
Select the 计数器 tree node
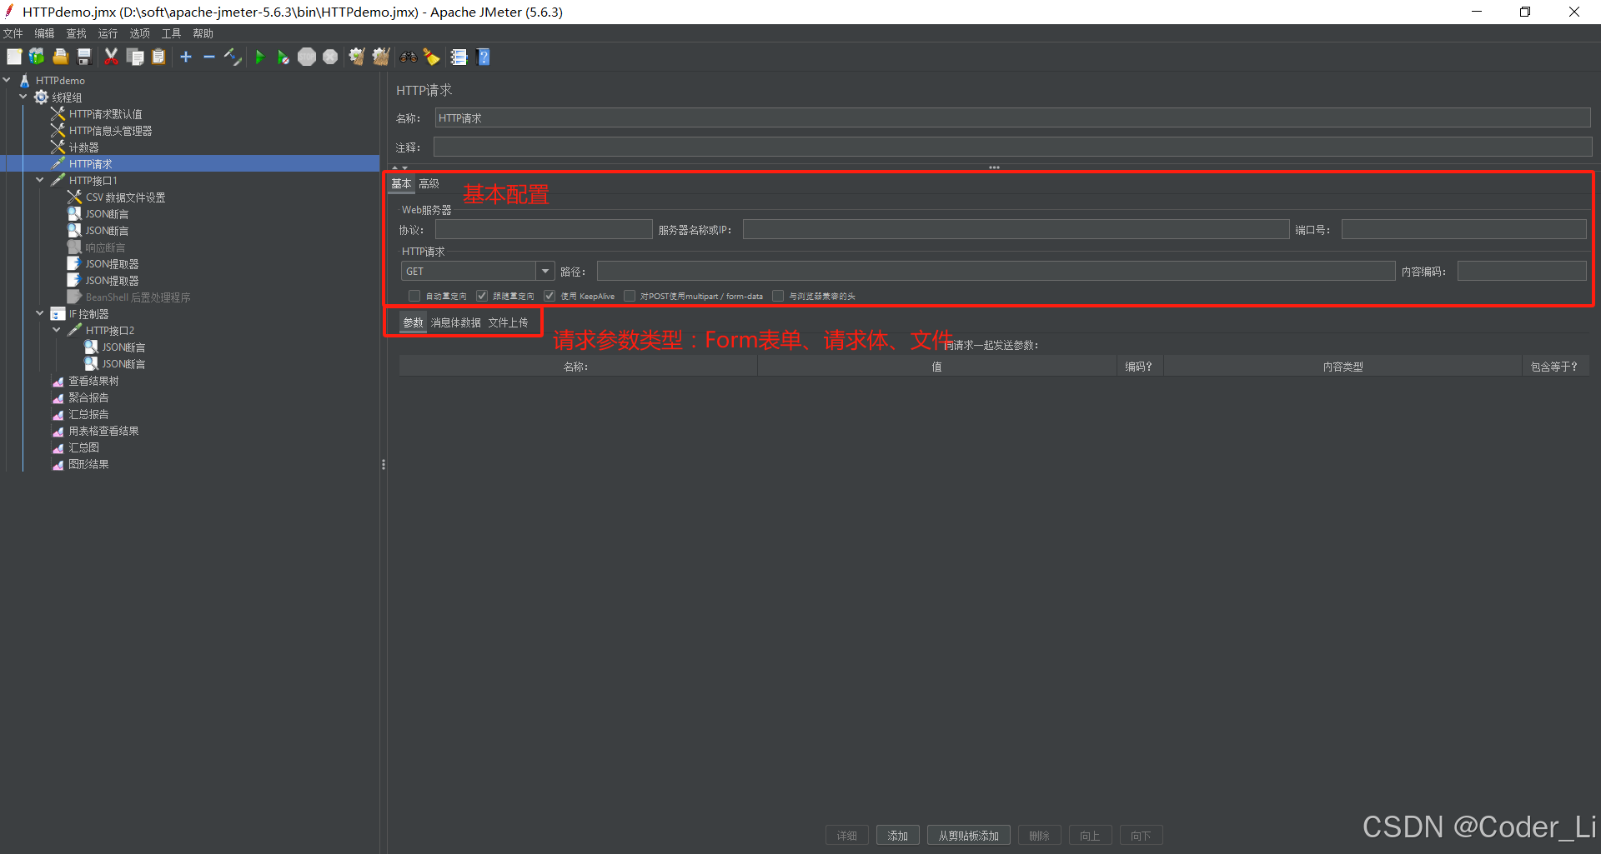[83, 147]
